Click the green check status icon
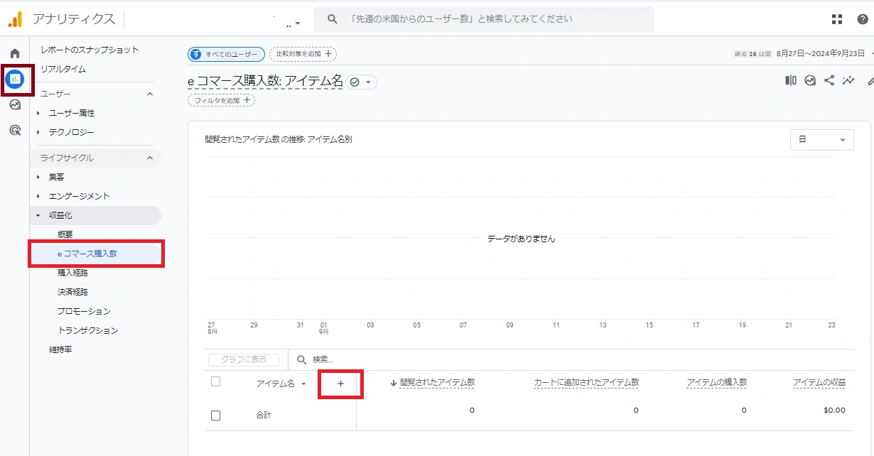Image resolution: width=874 pixels, height=456 pixels. coord(355,82)
